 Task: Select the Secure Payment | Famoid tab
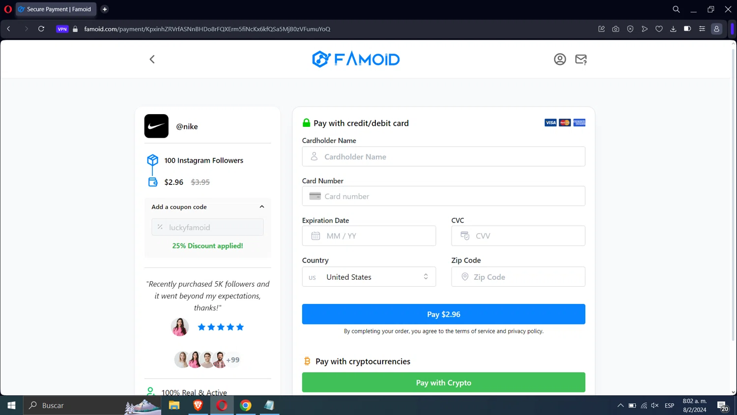(56, 9)
